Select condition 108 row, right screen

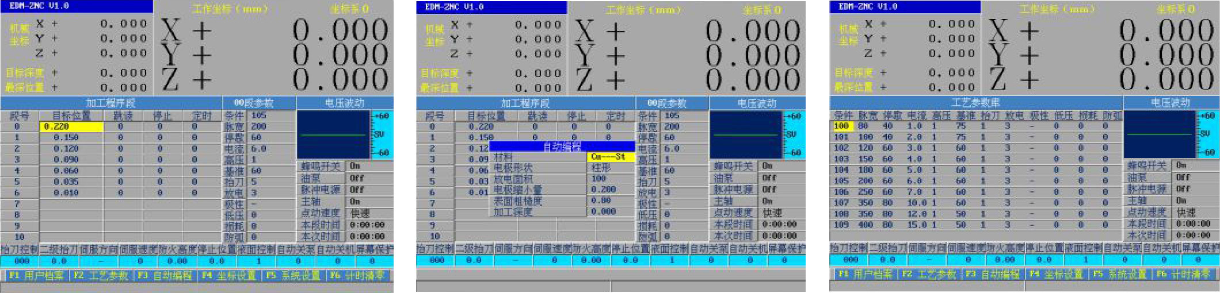coord(976,214)
